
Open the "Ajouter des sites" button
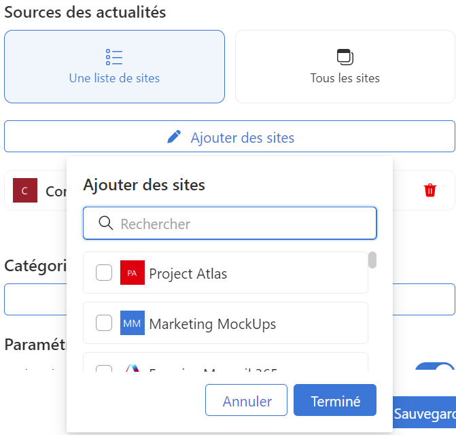coord(230,137)
